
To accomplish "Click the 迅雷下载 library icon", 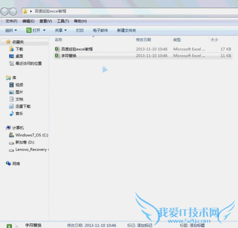I will (11, 106).
